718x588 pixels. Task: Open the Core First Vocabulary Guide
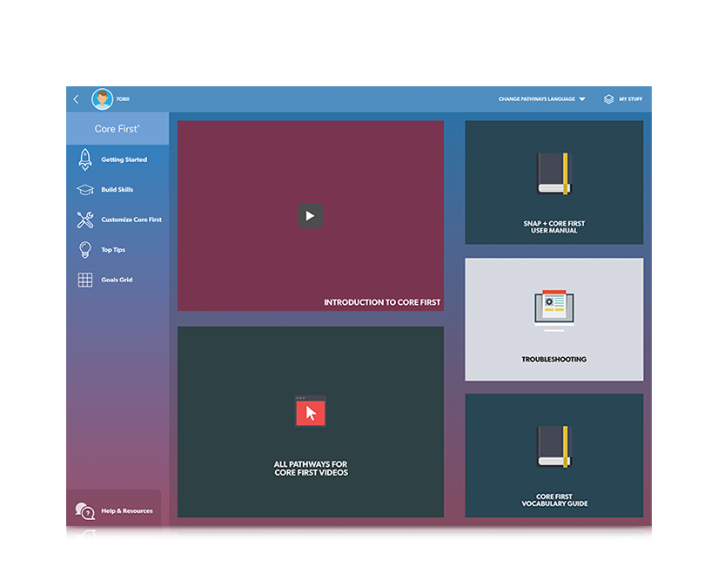click(x=554, y=455)
